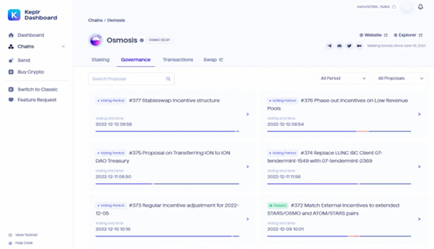Open the profile avatar

(x=407, y=7)
